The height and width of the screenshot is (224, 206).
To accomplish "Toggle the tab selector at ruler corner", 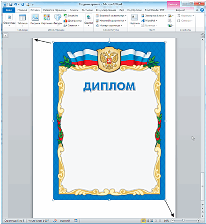I will (x=6, y=36).
